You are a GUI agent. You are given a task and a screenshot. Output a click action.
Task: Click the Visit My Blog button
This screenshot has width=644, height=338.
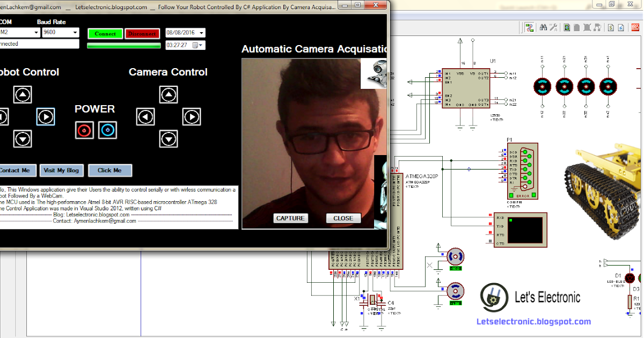(x=61, y=170)
